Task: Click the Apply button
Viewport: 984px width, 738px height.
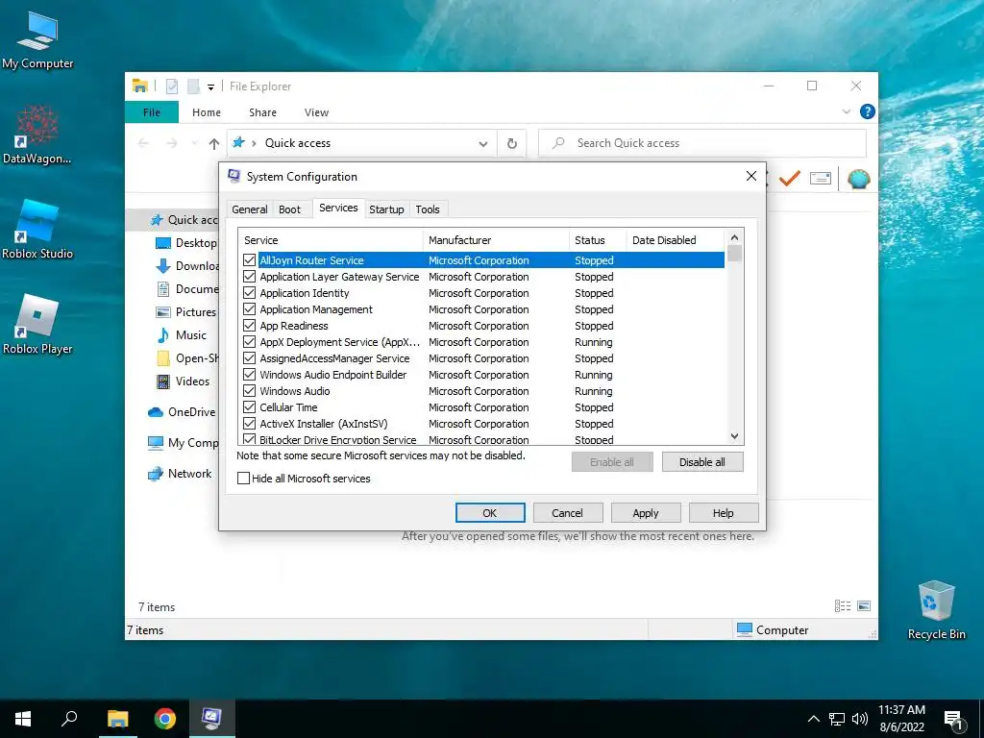Action: [x=646, y=513]
